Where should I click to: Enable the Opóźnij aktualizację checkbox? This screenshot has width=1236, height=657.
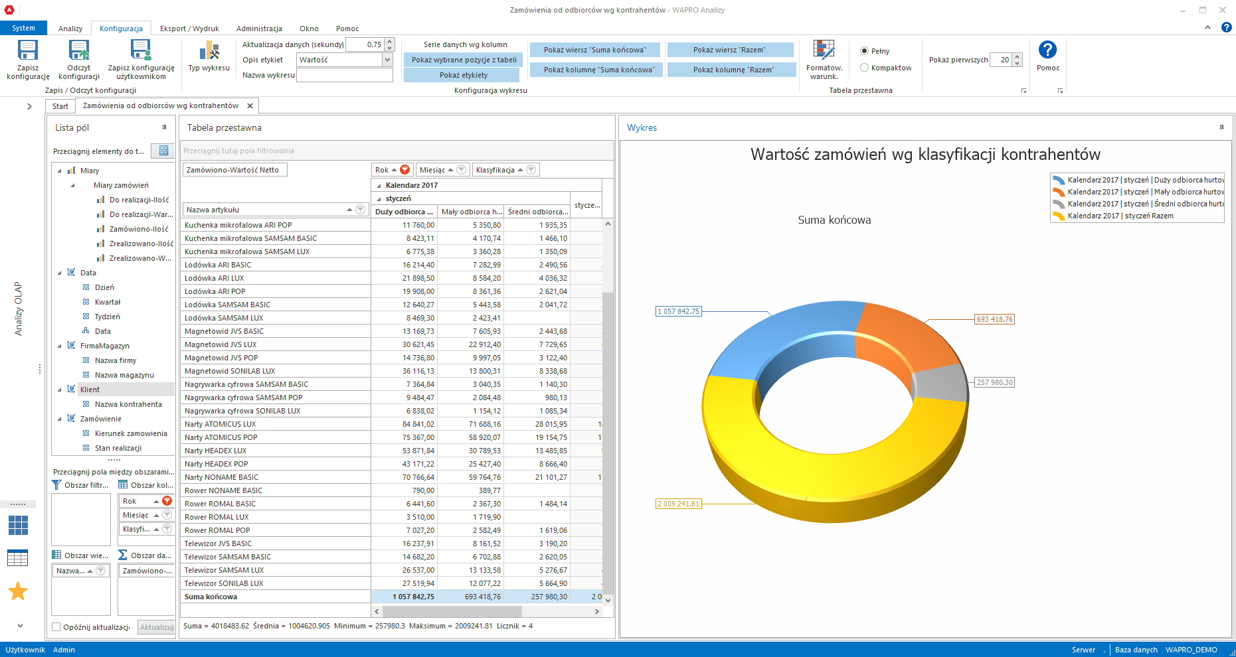pos(56,627)
